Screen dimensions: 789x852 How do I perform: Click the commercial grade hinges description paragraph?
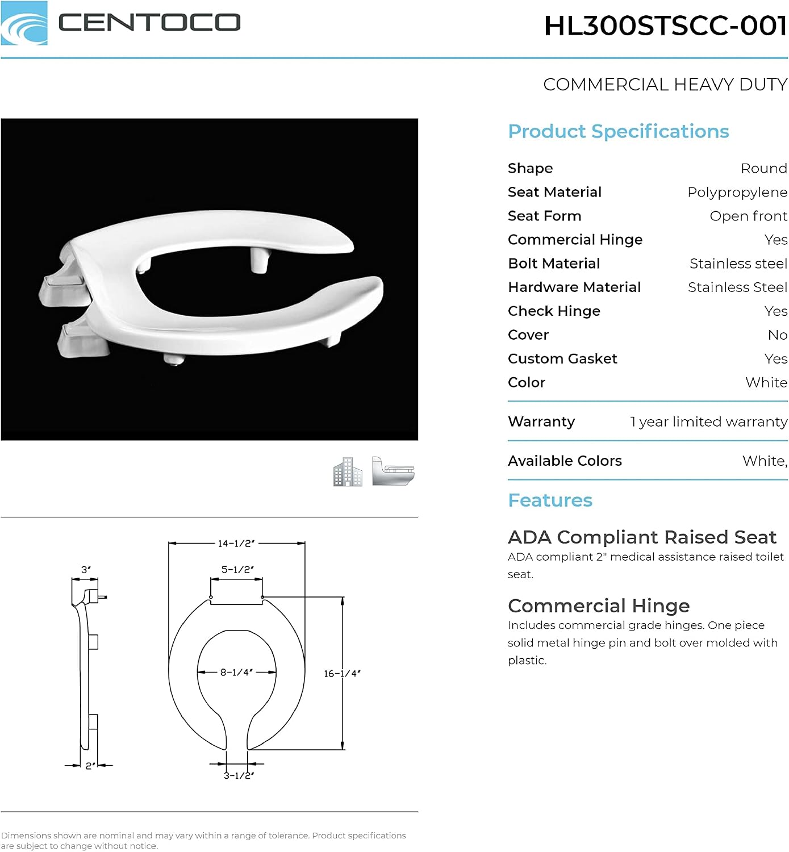[643, 643]
